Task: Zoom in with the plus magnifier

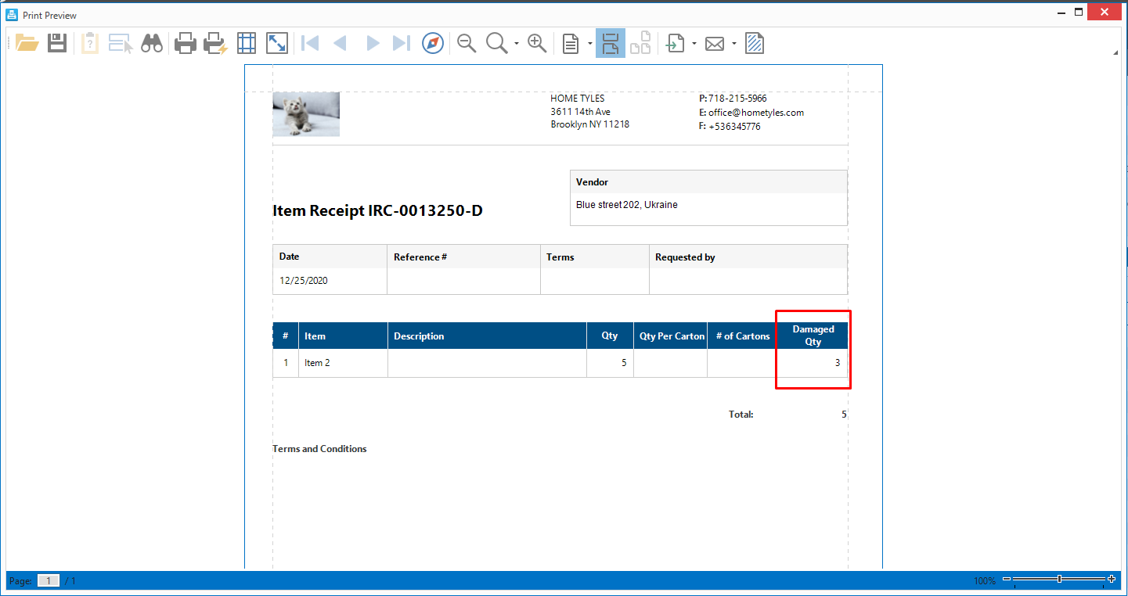Action: pos(537,43)
